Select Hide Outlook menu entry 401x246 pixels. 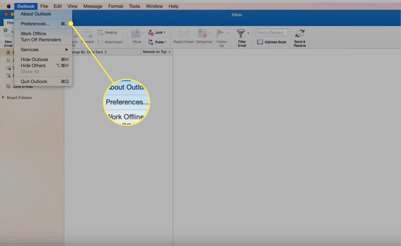[x=43, y=59]
